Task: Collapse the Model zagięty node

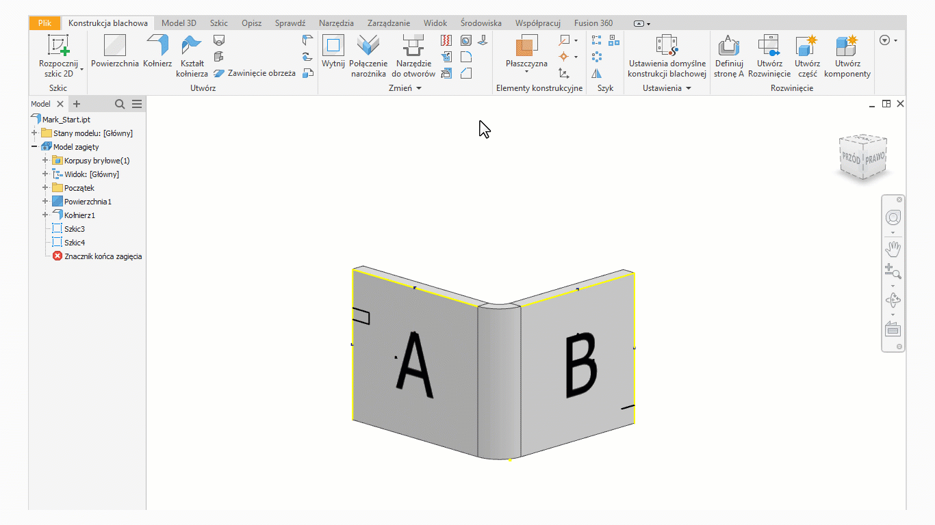Action: (34, 147)
